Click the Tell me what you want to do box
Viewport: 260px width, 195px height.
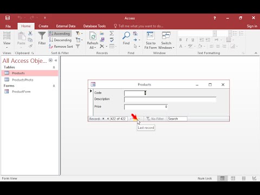coord(139,26)
